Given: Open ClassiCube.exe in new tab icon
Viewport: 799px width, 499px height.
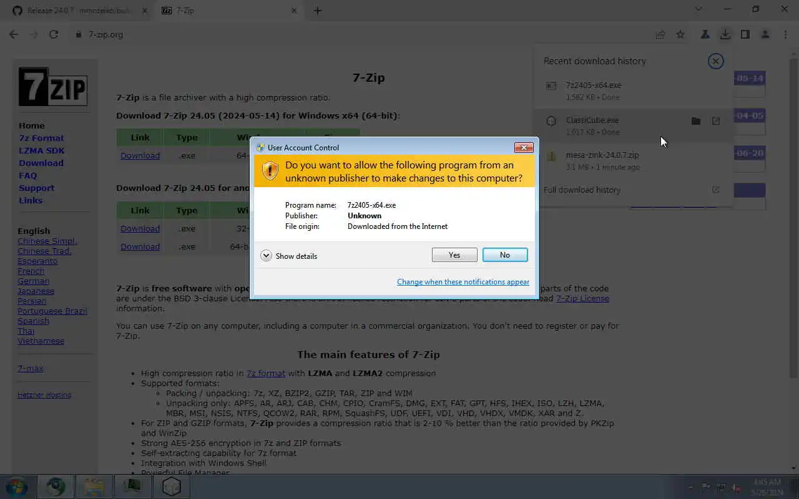Looking at the screenshot, I should [716, 121].
